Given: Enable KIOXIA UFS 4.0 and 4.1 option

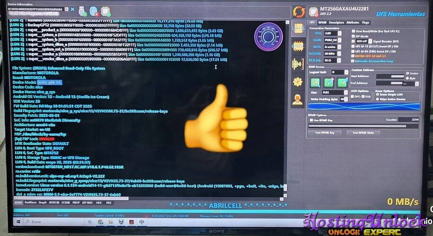Looking at the screenshot, I should [353, 56].
